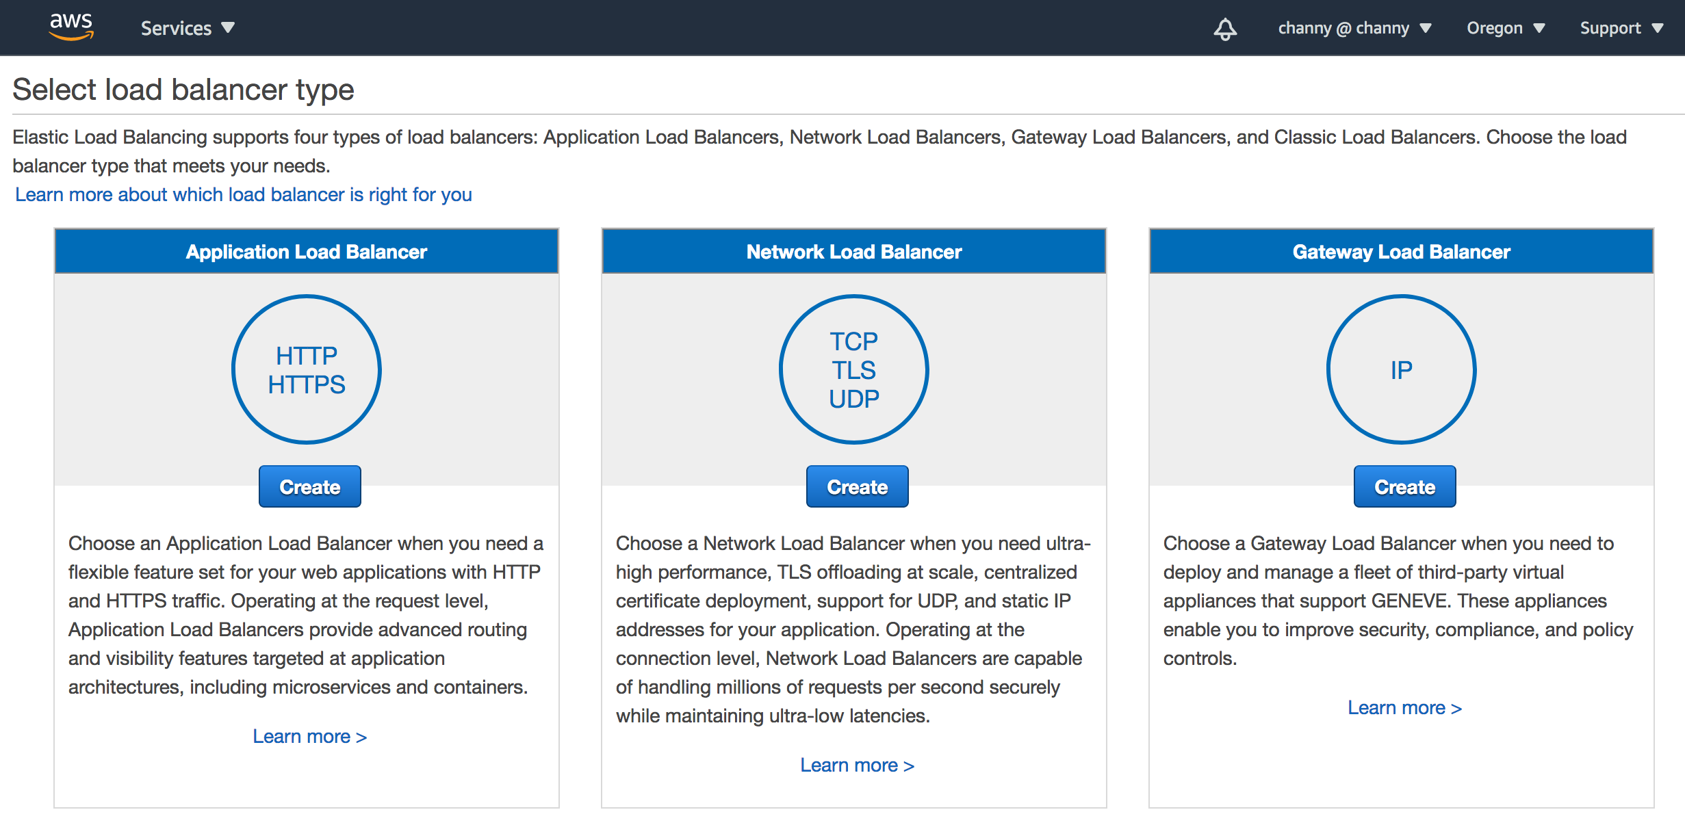
Task: Click the Gateway Load Balancer header
Action: 1401,252
